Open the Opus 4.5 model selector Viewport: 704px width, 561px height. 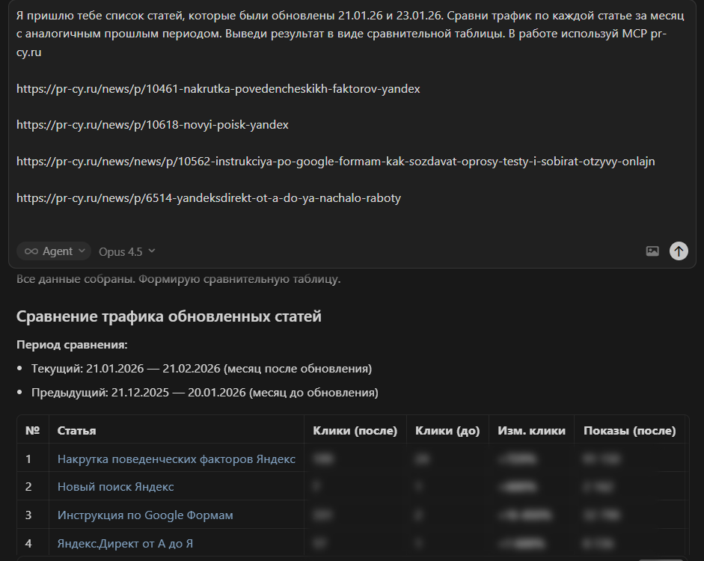(x=122, y=251)
